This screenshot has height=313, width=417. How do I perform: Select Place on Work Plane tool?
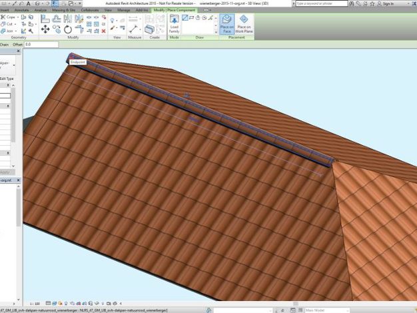(244, 23)
